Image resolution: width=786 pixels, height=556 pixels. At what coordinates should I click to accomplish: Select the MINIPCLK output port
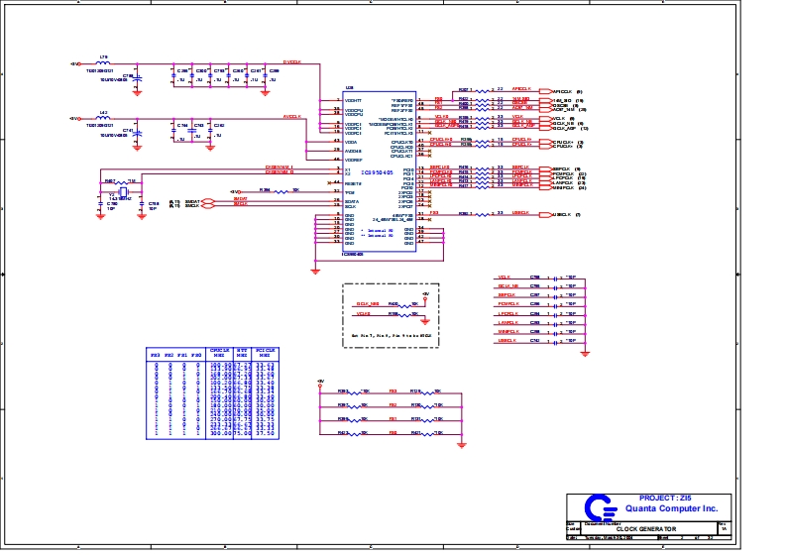547,187
